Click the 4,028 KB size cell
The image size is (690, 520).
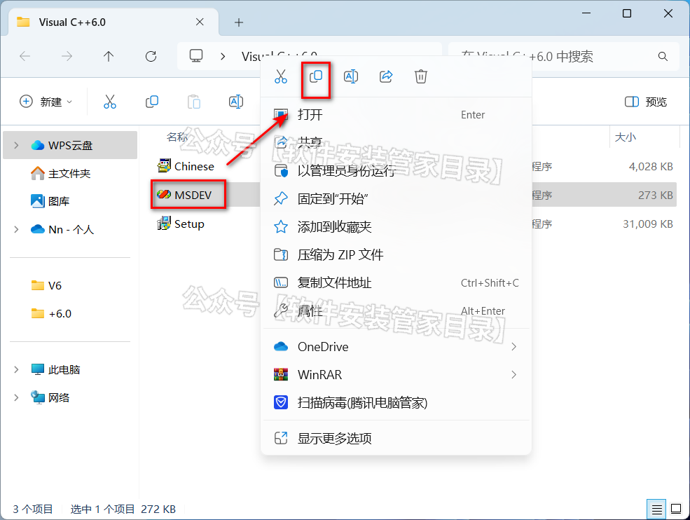tap(650, 166)
